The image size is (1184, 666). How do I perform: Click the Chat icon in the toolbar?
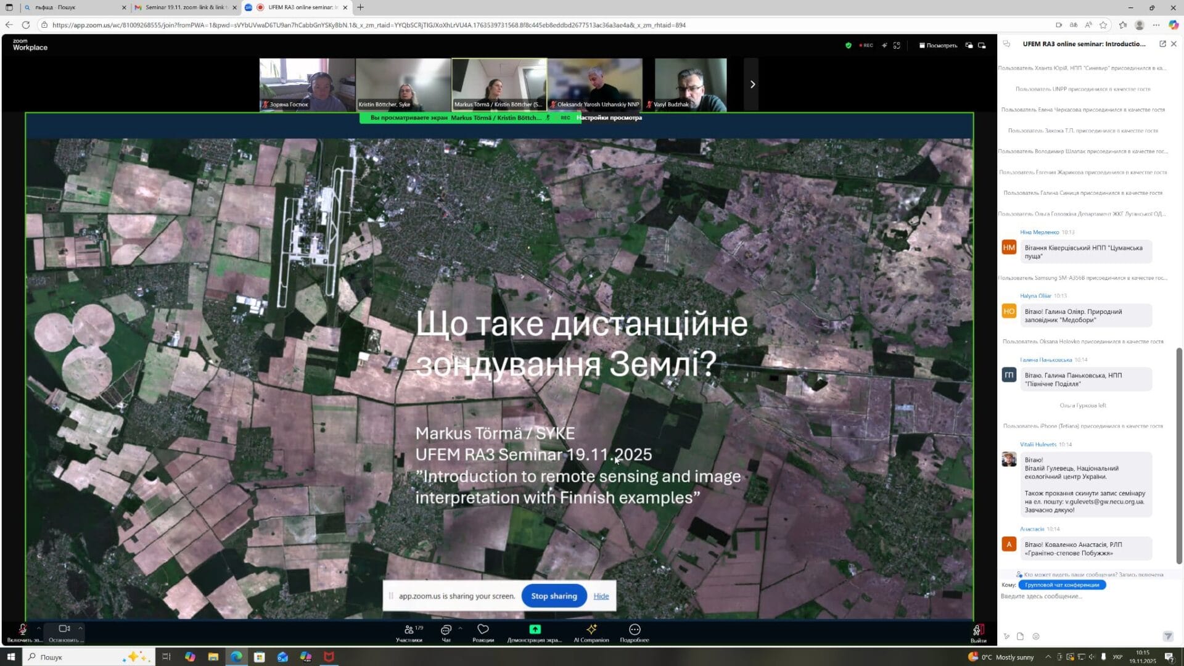[446, 630]
